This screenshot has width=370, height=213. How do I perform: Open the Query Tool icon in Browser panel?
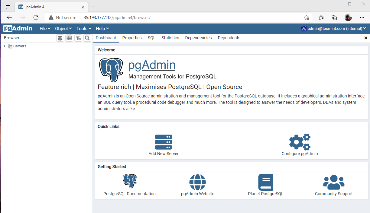coord(60,38)
